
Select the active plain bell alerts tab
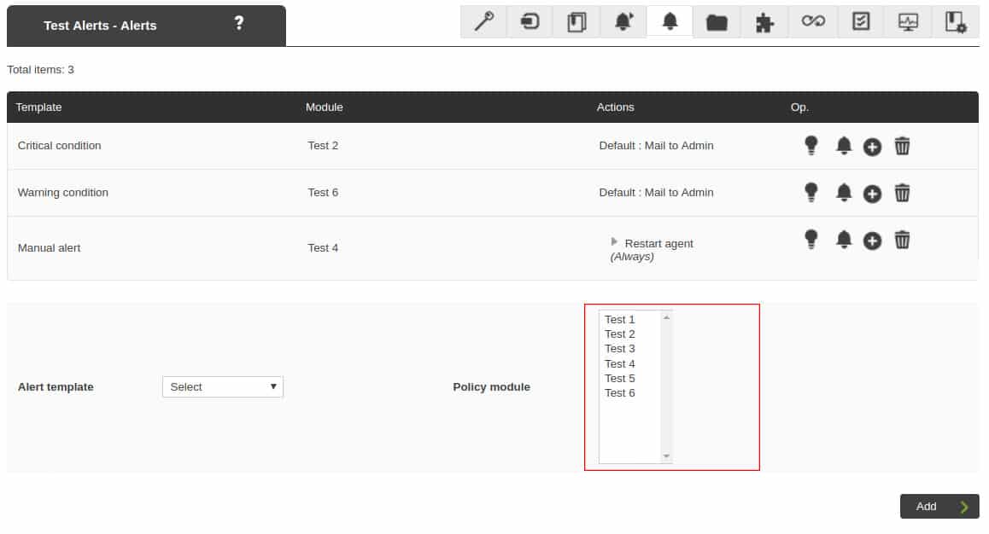point(670,22)
